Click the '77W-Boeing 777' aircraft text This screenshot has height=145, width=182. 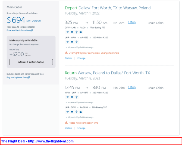(x=98, y=28)
